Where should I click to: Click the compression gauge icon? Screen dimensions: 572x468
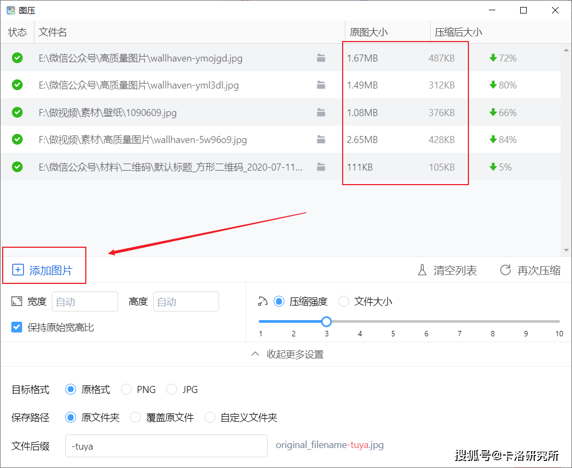coord(263,301)
